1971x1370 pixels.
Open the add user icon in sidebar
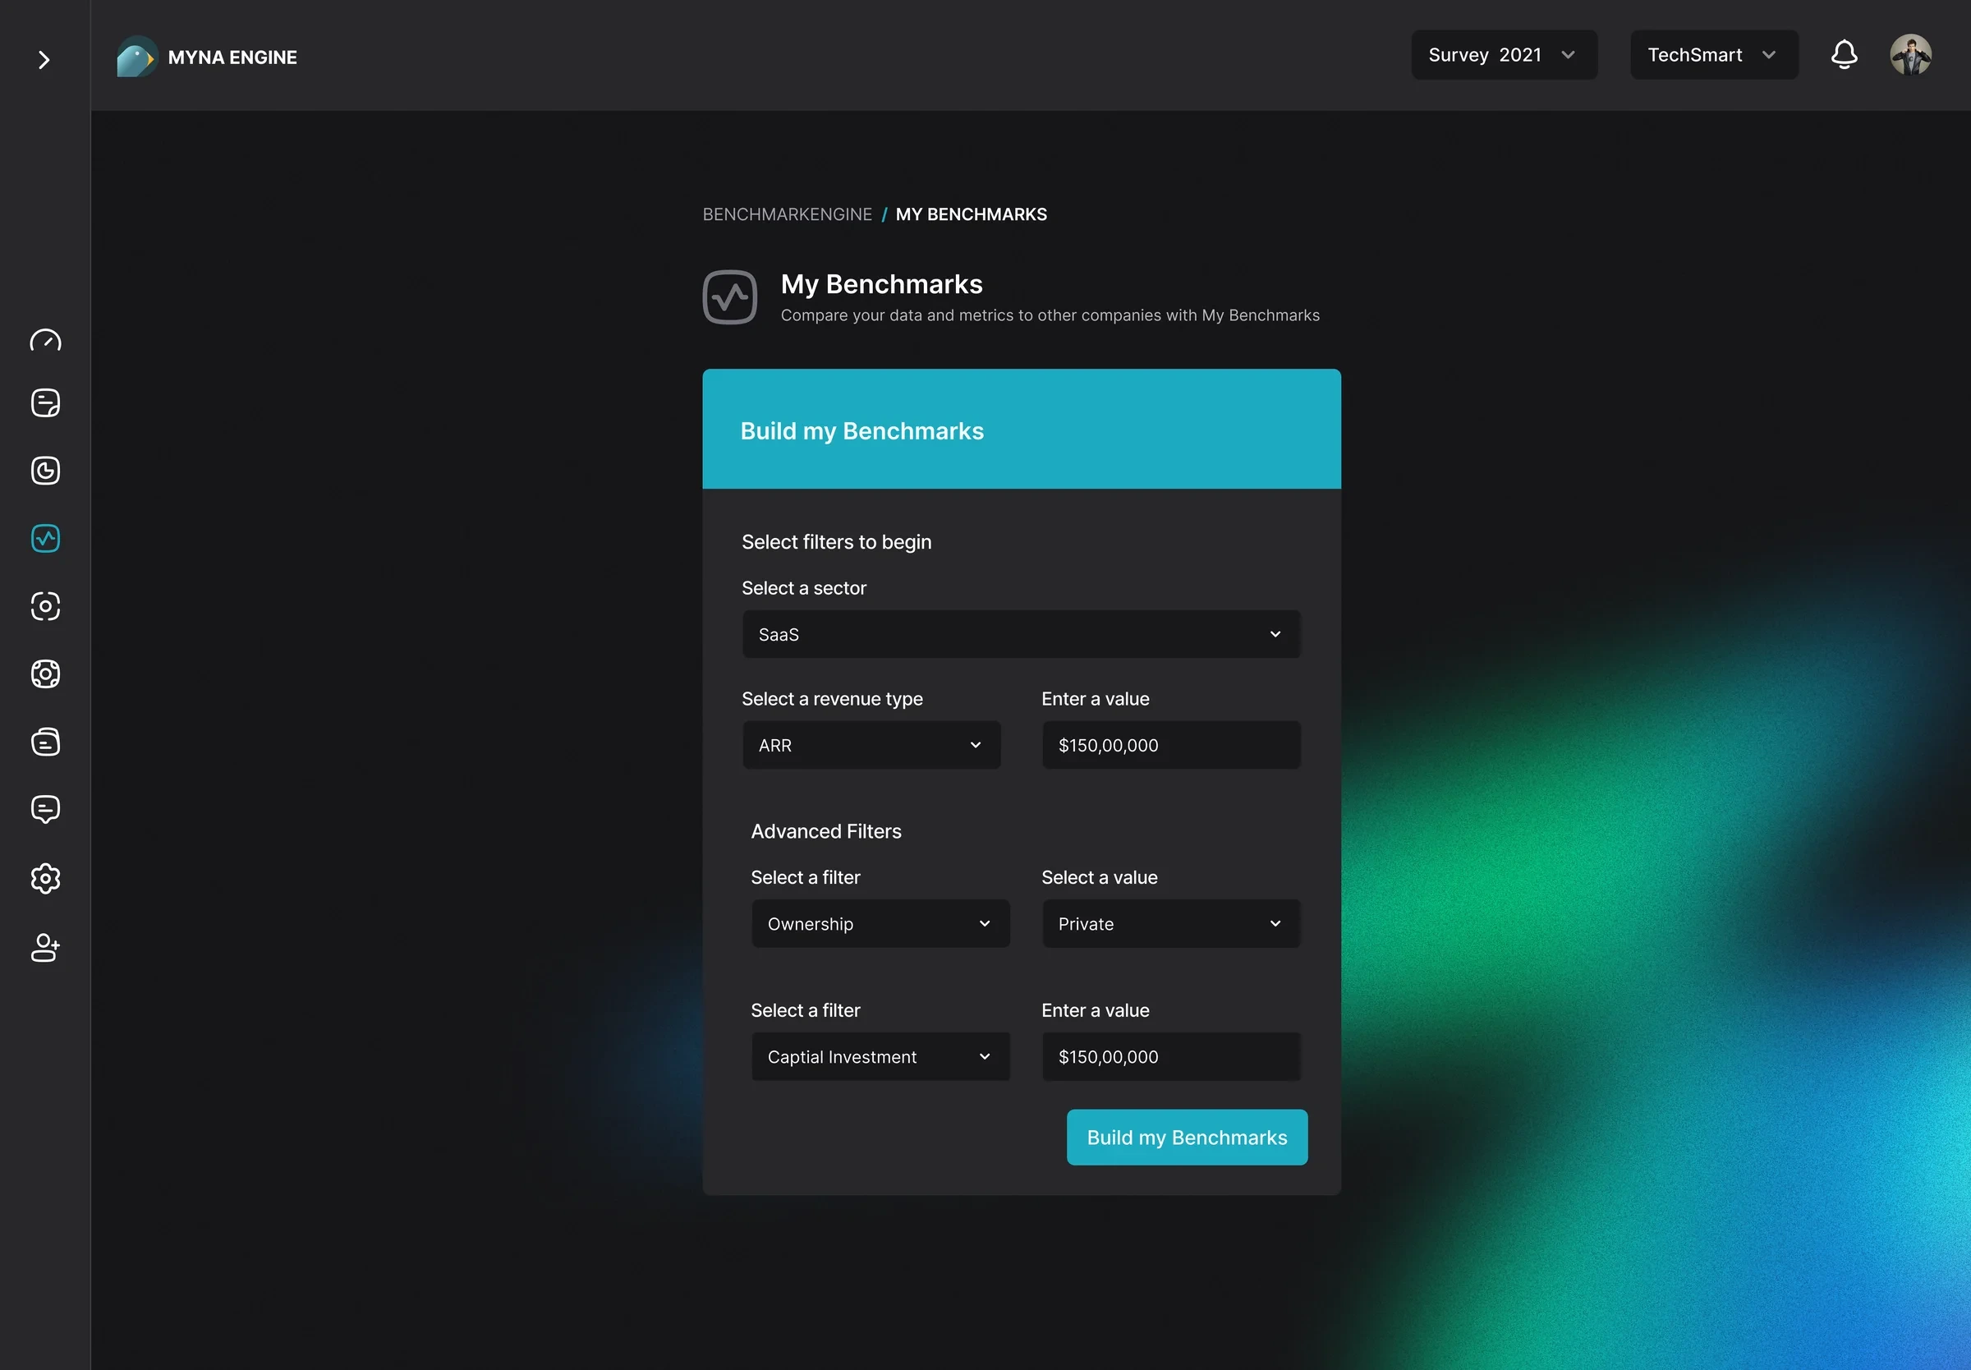(45, 948)
